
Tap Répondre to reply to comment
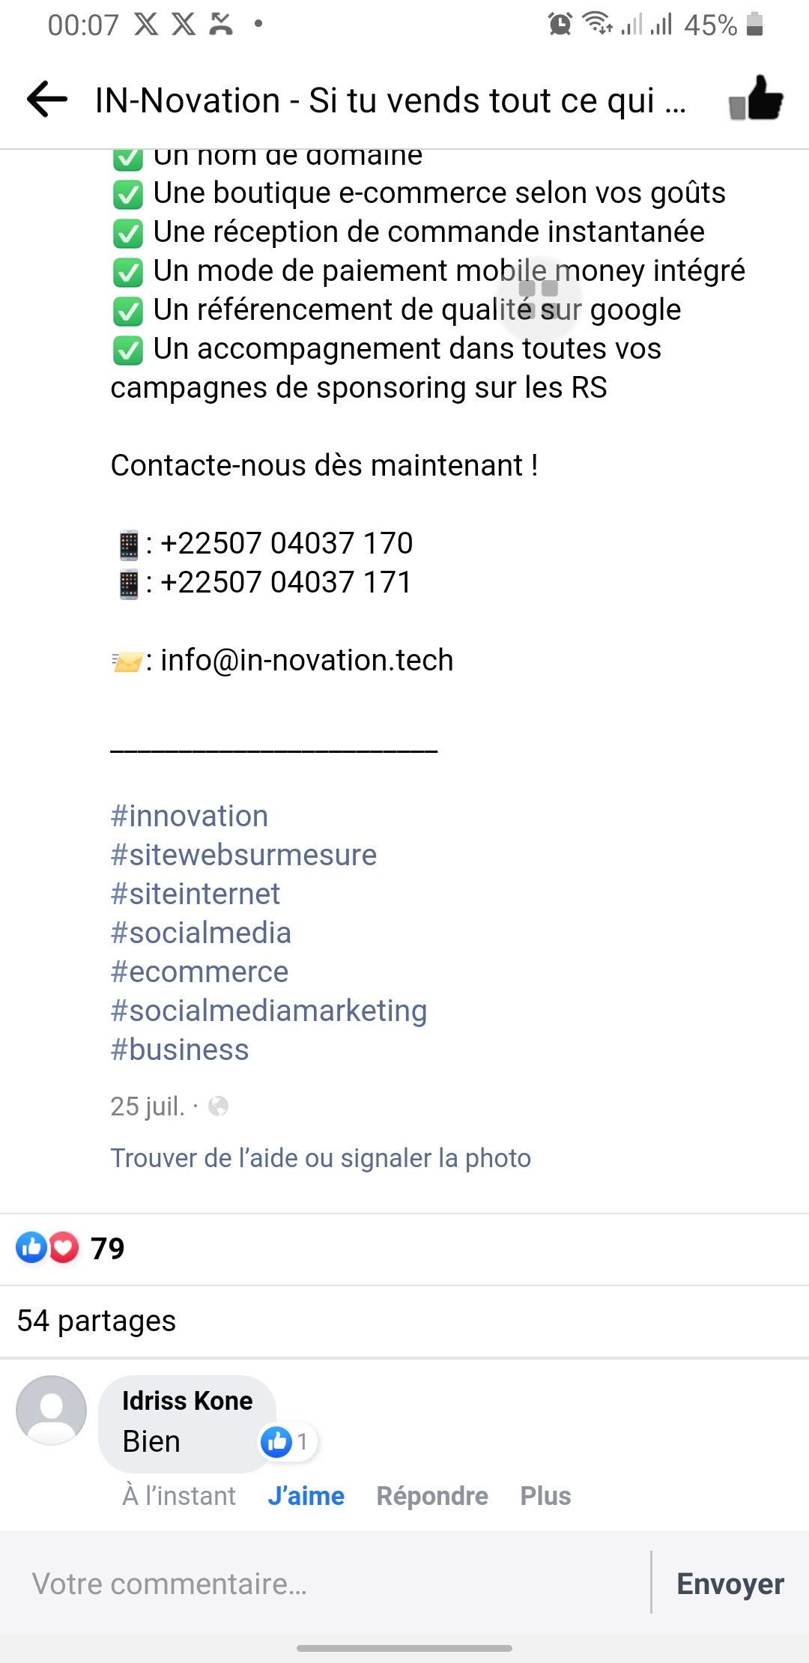tap(432, 1496)
